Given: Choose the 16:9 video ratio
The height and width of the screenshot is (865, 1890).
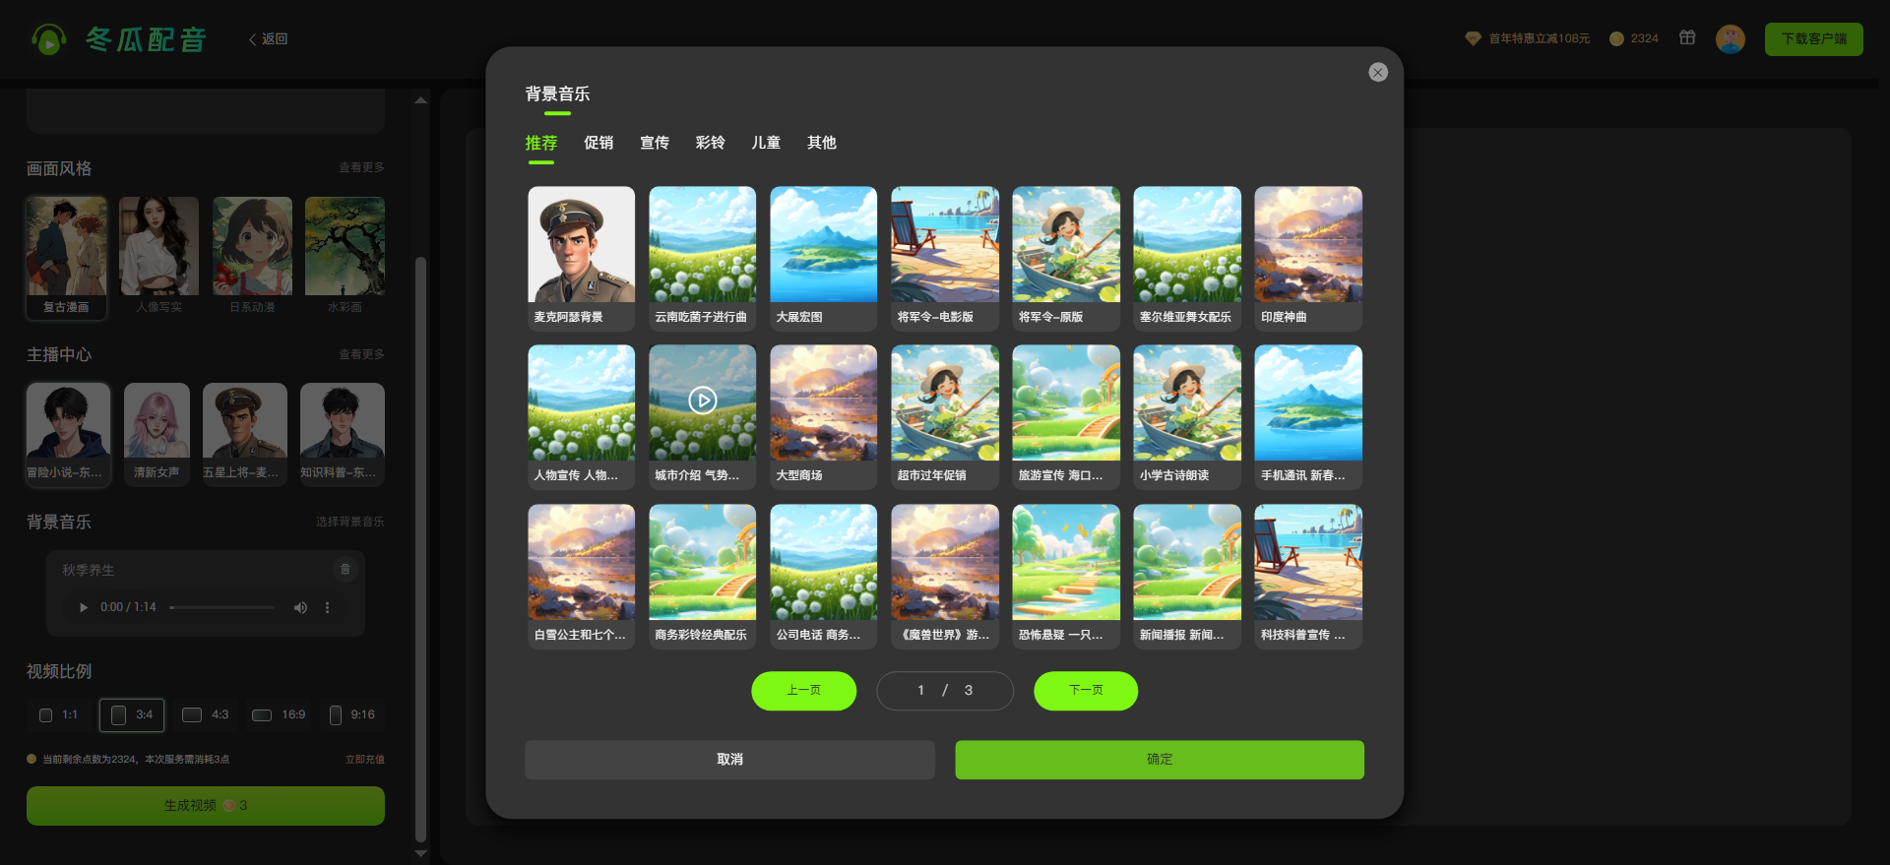Looking at the screenshot, I should click(x=279, y=715).
